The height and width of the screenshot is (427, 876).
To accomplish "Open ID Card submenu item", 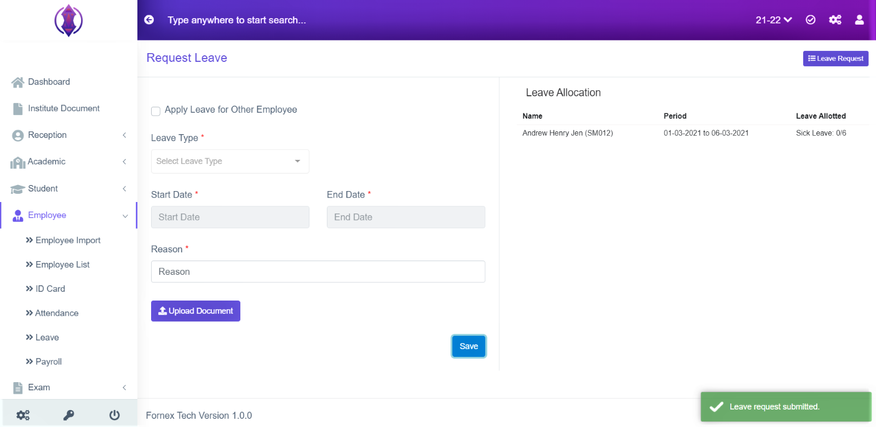I will coord(50,288).
